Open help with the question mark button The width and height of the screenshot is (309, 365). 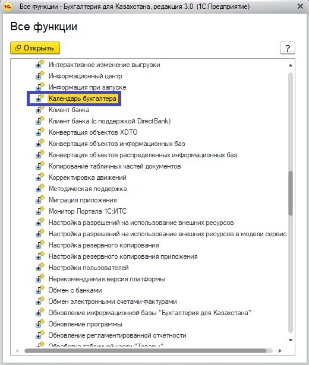[288, 48]
